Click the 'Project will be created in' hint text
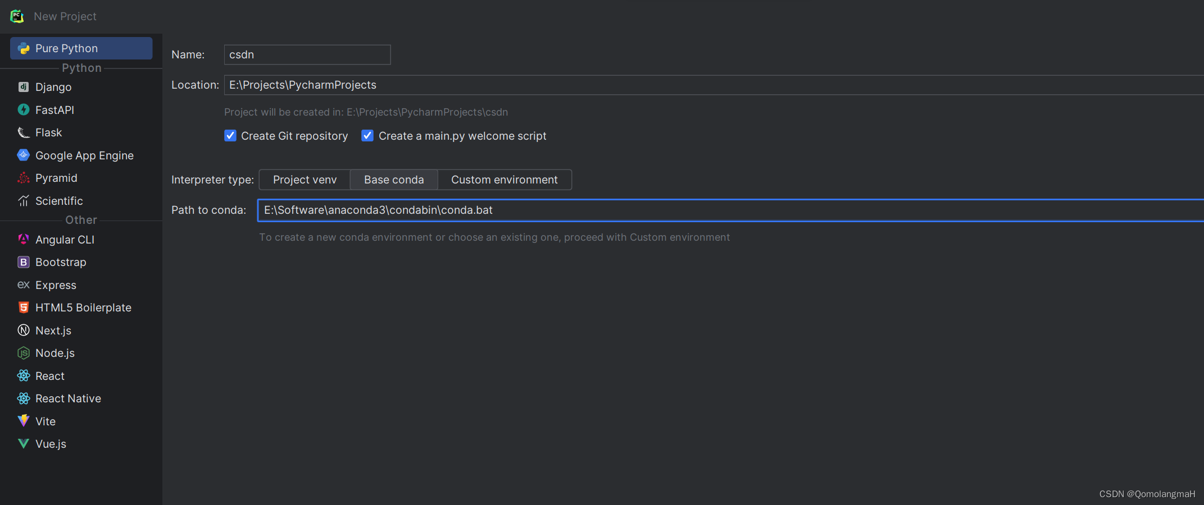The image size is (1204, 505). (x=366, y=112)
